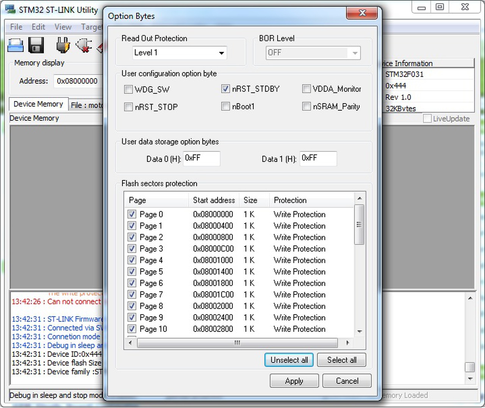Click the Data 0 (H) input field
The height and width of the screenshot is (408, 485).
tap(202, 158)
